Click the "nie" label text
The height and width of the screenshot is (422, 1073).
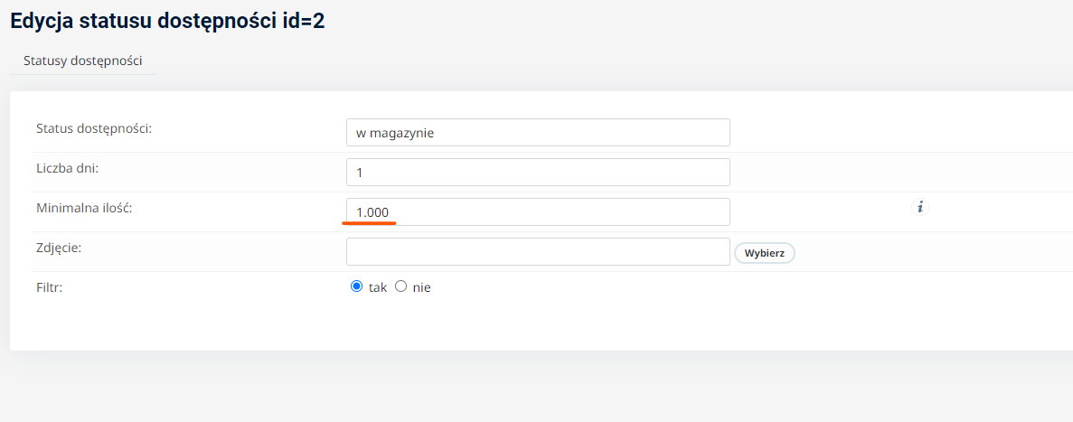click(x=421, y=288)
